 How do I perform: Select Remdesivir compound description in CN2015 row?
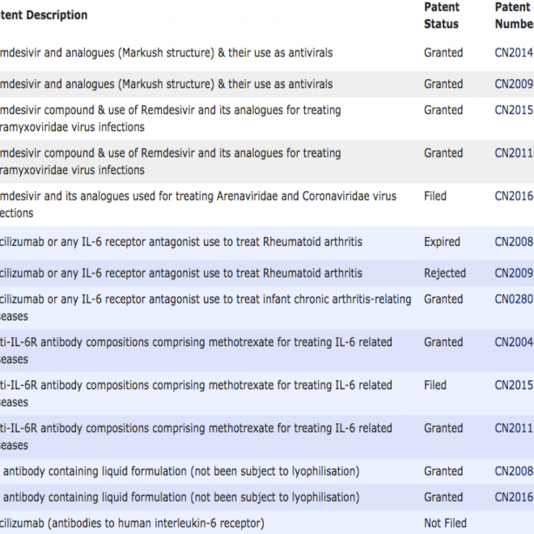coord(170,118)
